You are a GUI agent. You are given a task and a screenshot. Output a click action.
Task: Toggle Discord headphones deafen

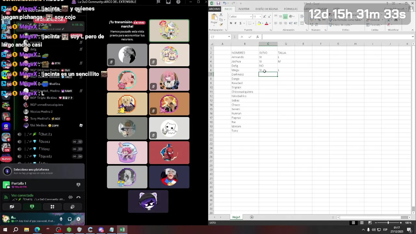tap(70, 219)
